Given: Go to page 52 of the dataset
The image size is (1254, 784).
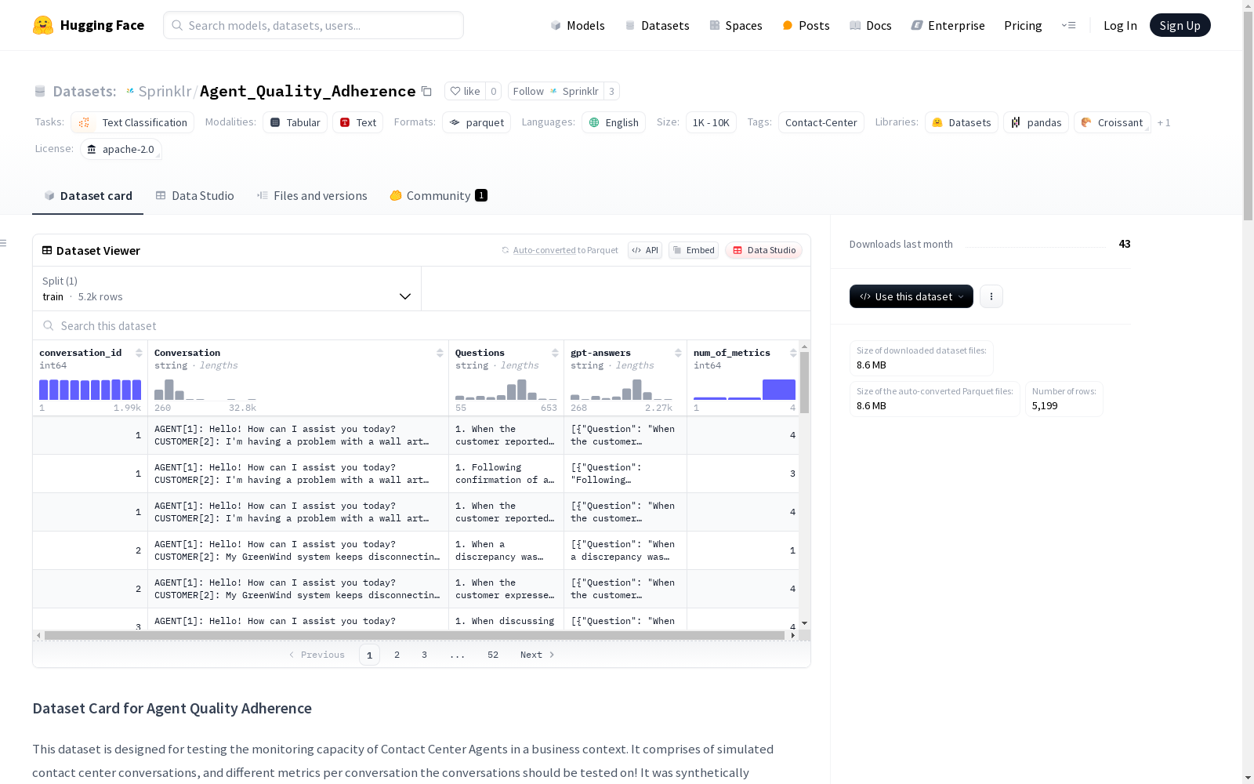Looking at the screenshot, I should pos(493,655).
